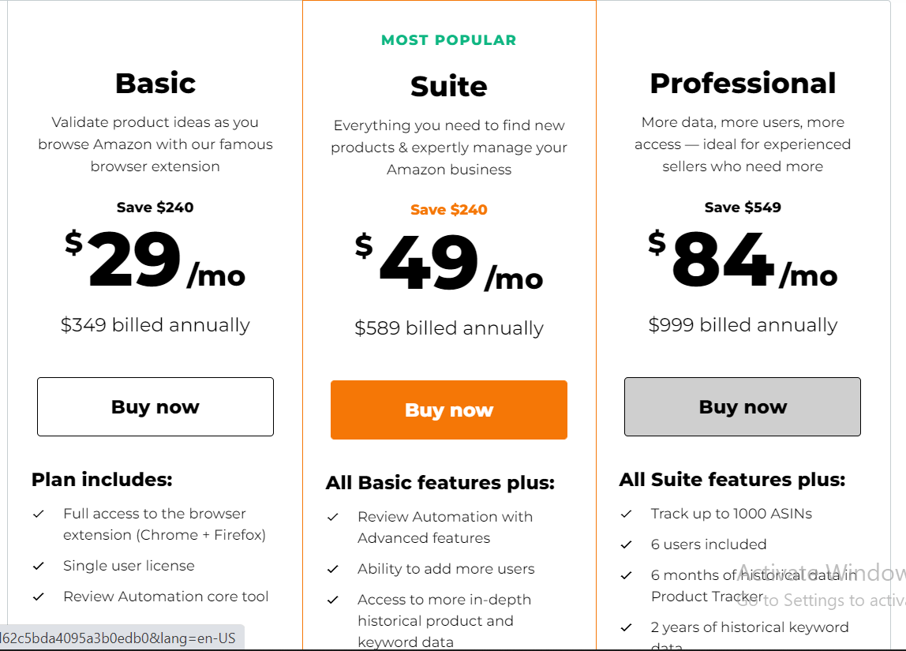
Task: Select checkmark by 2 years of historical keyword data
Action: pos(627,628)
